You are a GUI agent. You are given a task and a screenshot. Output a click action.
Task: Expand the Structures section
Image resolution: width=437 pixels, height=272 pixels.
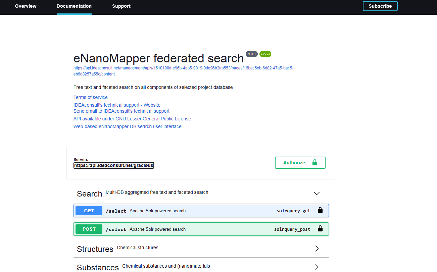click(x=317, y=249)
